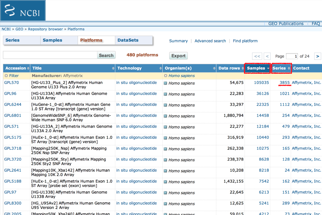Go to previous page arrow

pos(267,56)
